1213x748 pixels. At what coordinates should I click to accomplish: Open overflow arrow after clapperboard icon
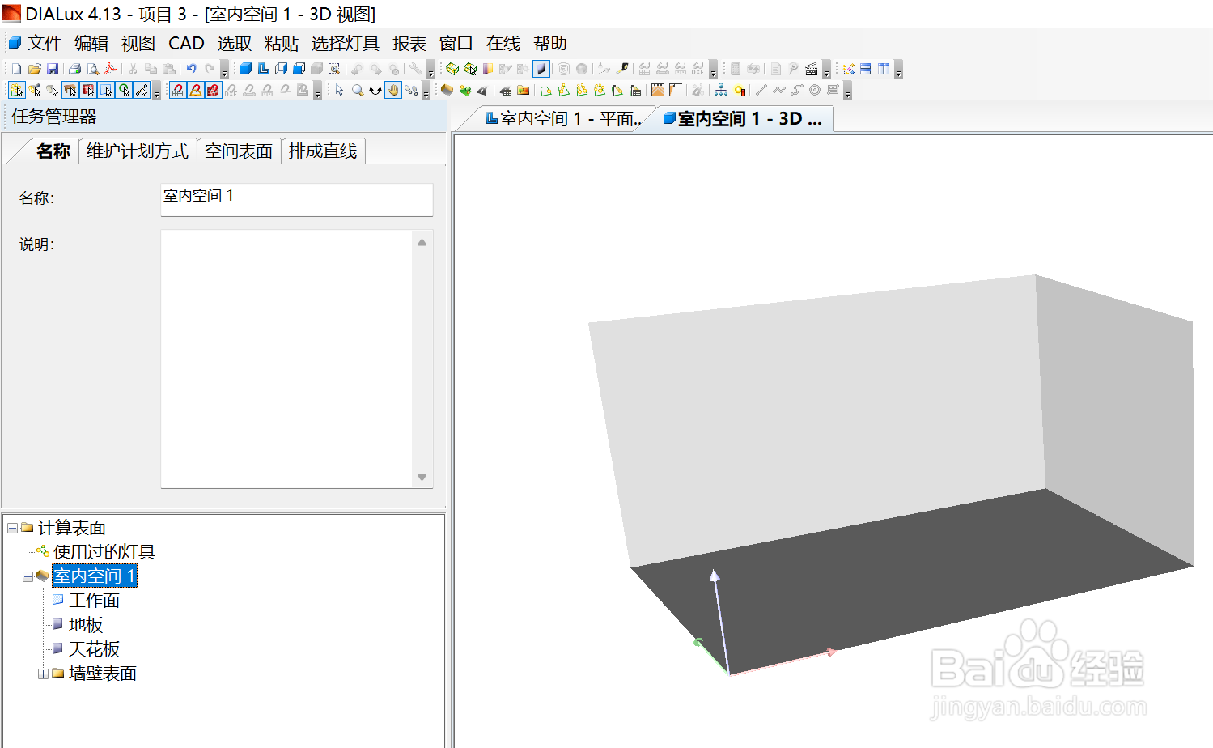click(826, 71)
